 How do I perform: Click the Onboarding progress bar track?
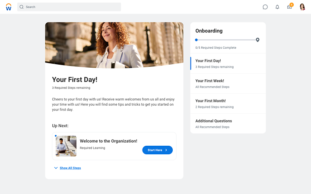(226, 40)
